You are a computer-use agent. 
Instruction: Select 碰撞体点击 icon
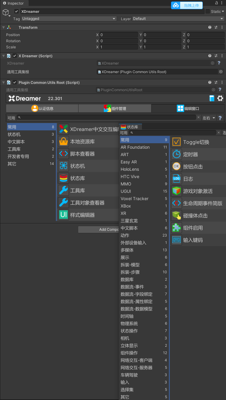click(x=177, y=215)
